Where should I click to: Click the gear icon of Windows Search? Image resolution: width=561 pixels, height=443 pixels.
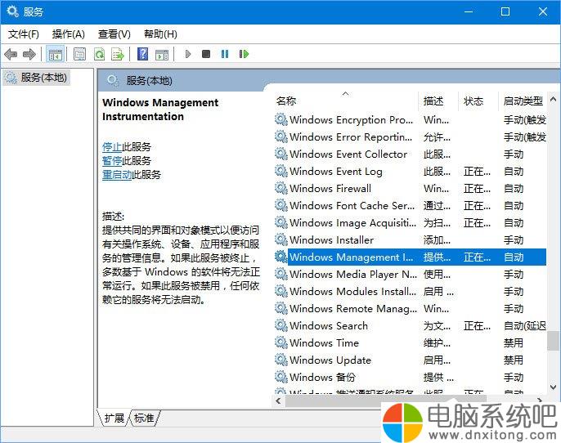click(x=280, y=326)
